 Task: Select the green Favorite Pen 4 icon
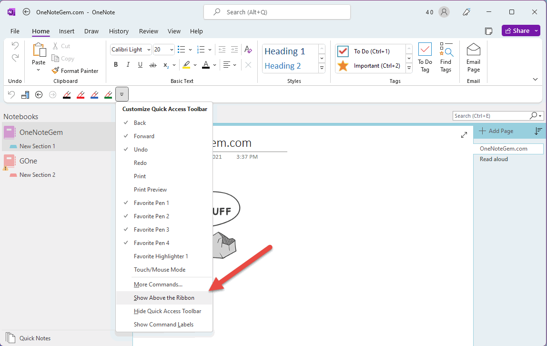[x=108, y=94]
